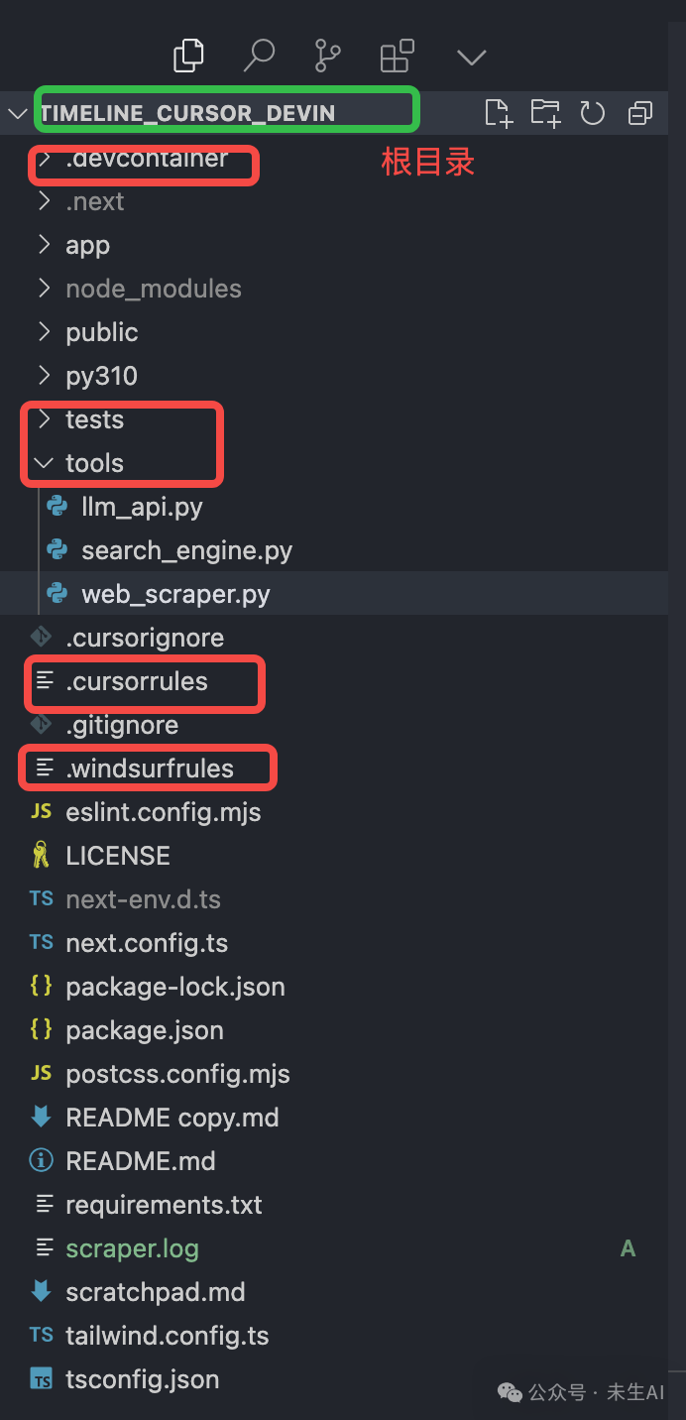
Task: Open the Extensions view
Action: click(x=396, y=56)
